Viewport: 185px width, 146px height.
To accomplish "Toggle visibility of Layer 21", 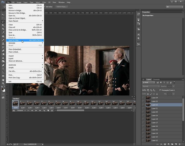I will pyautogui.click(x=143, y=108).
